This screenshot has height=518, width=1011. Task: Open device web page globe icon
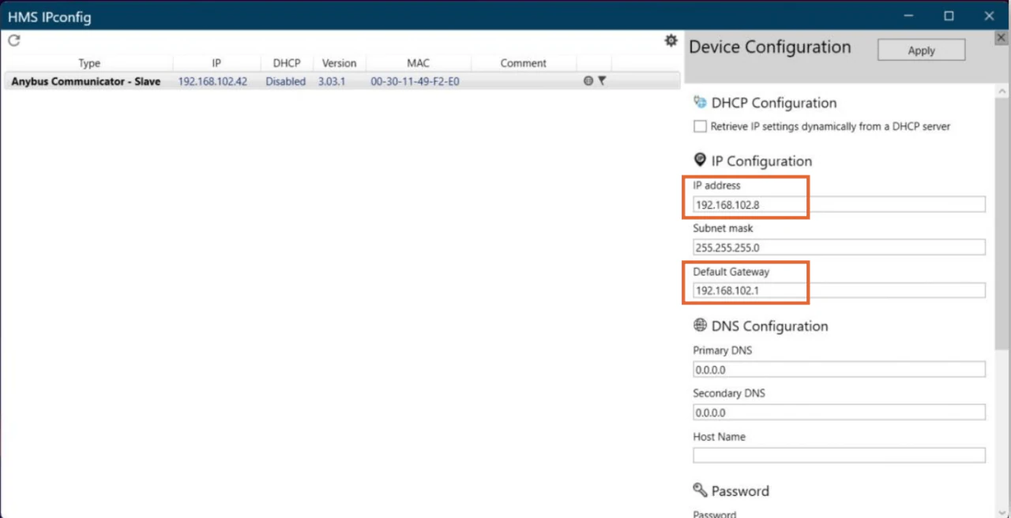[x=588, y=80]
